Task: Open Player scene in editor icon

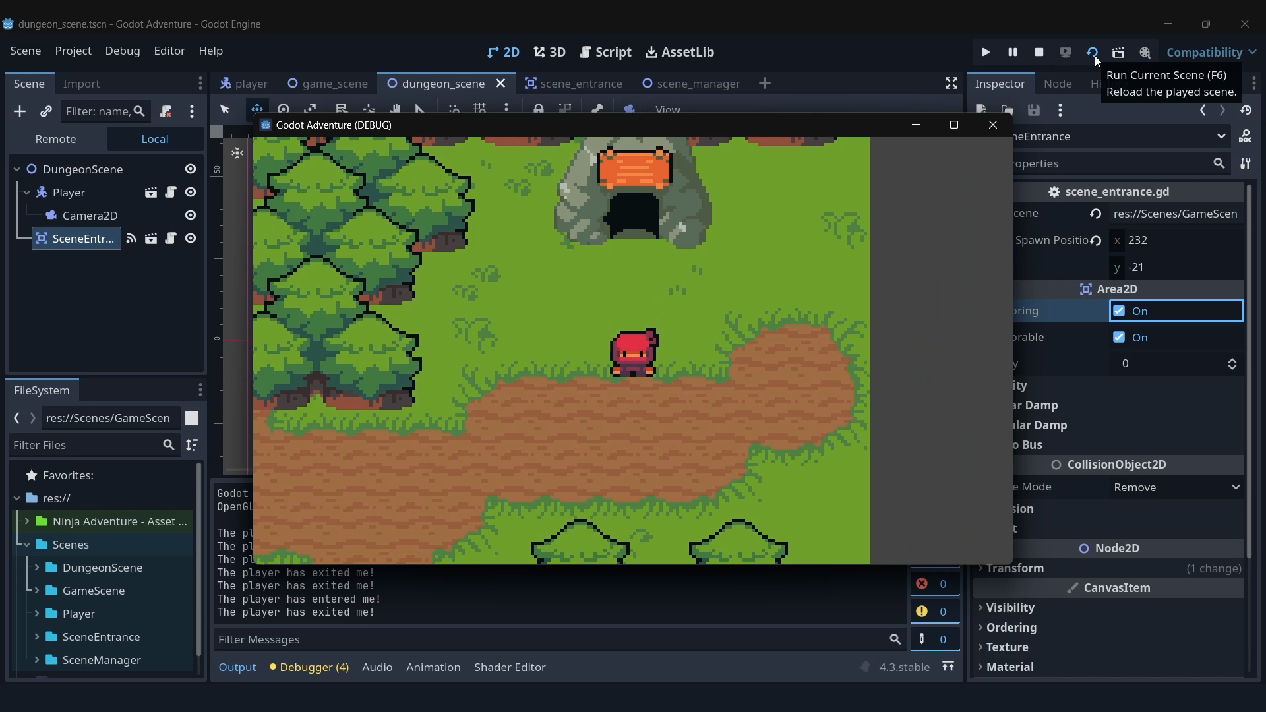Action: click(151, 193)
